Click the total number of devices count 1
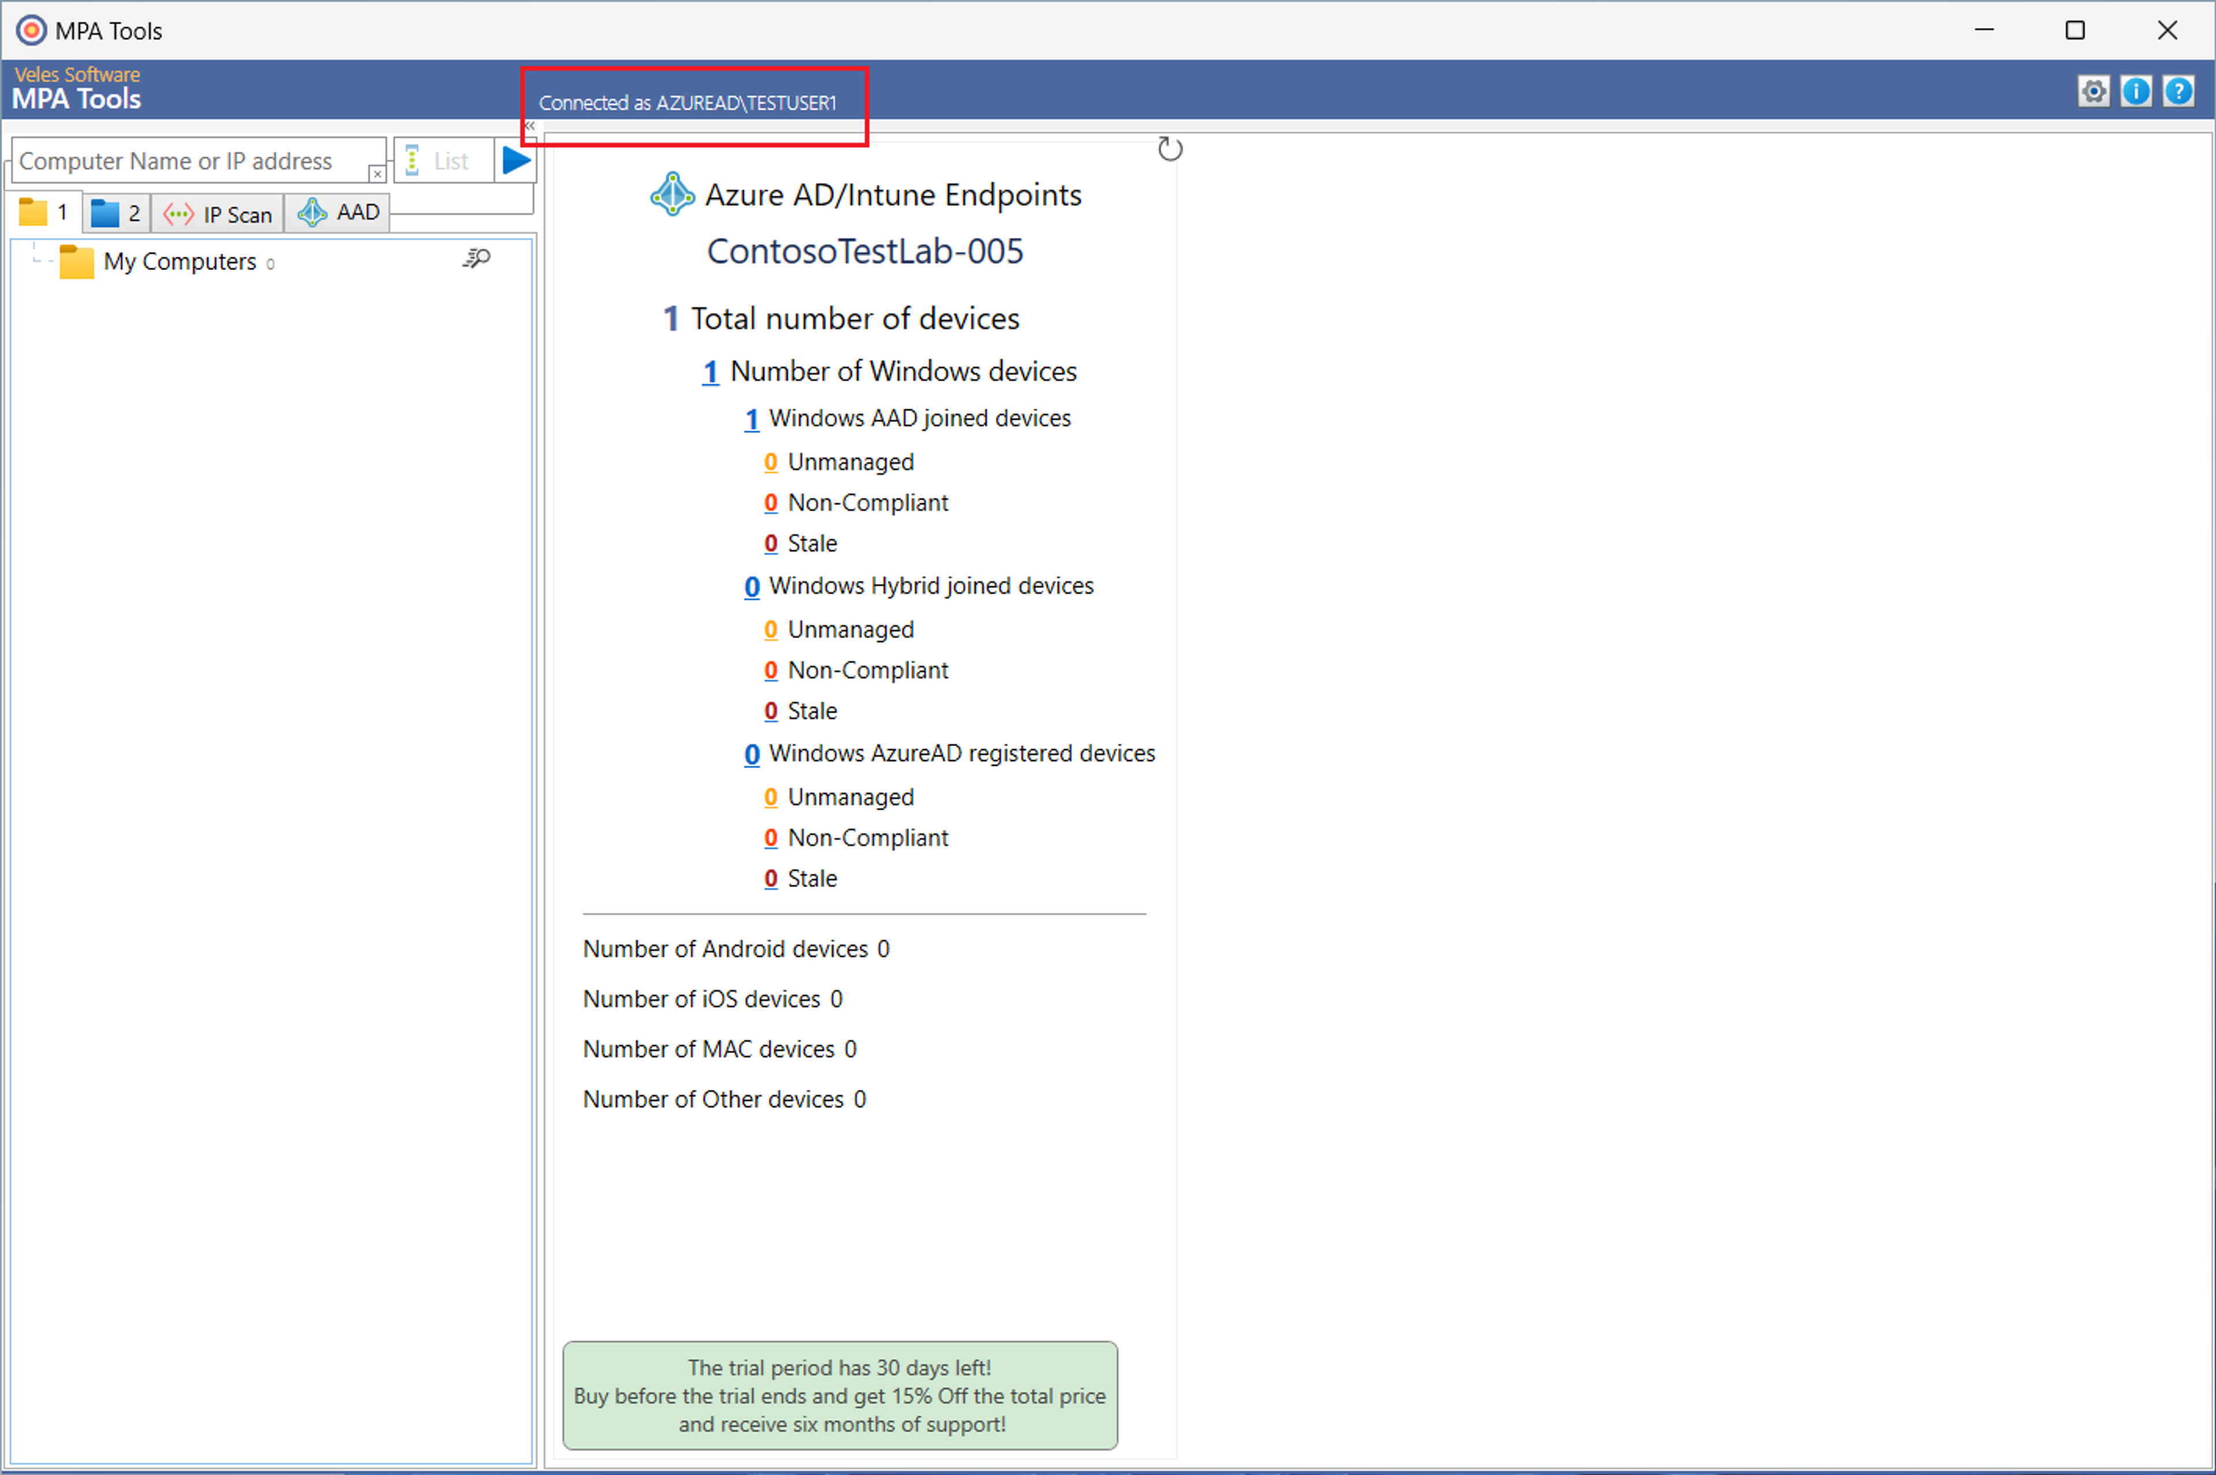The height and width of the screenshot is (1475, 2216). 671,319
